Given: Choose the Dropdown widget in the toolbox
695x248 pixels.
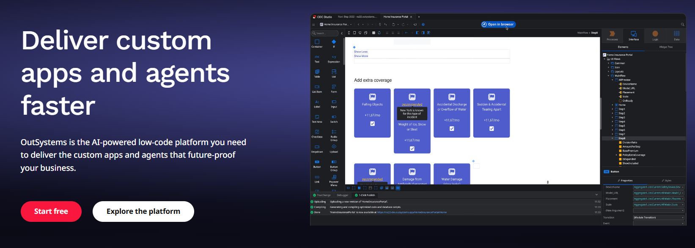Looking at the screenshot, I should pyautogui.click(x=317, y=149).
